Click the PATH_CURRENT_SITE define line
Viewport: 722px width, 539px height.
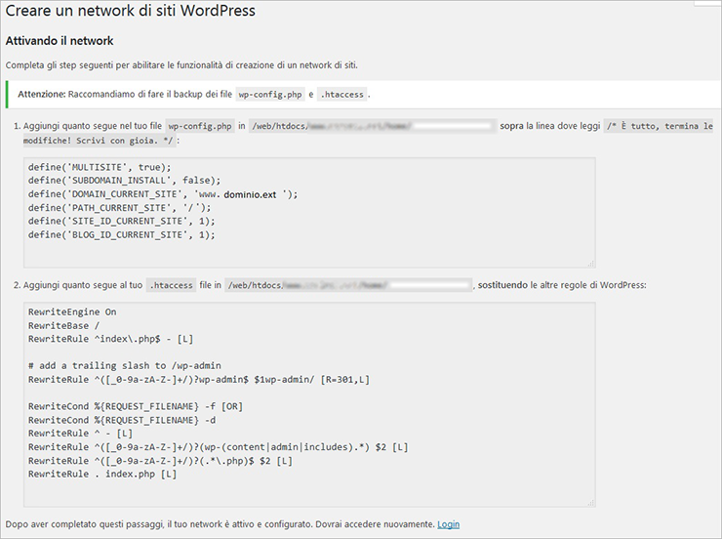pyautogui.click(x=120, y=208)
